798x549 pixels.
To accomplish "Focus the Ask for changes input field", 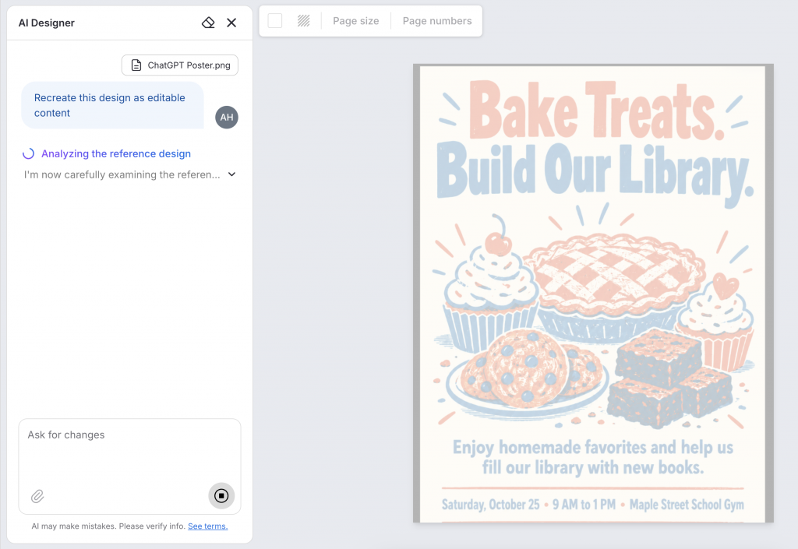I will click(x=130, y=466).
